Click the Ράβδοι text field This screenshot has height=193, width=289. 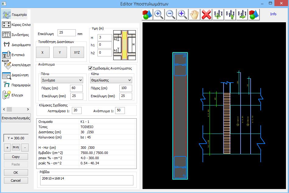click(x=86, y=180)
